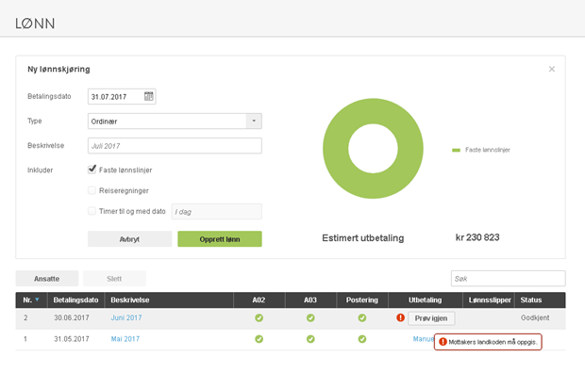This screenshot has width=585, height=389.
Task: Click the Postering green checkmark for Juni 2017
Action: pyautogui.click(x=362, y=317)
